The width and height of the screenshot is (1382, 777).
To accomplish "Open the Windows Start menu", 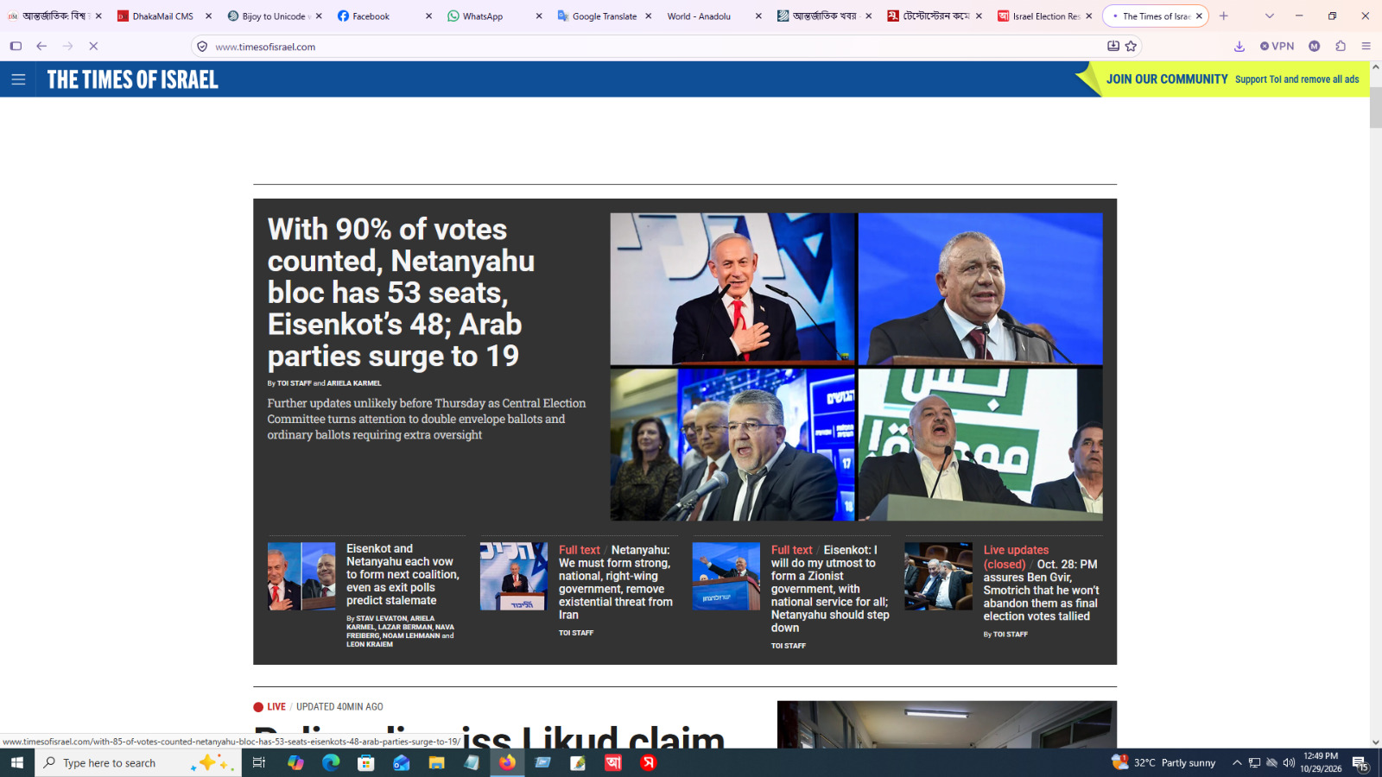I will (17, 762).
